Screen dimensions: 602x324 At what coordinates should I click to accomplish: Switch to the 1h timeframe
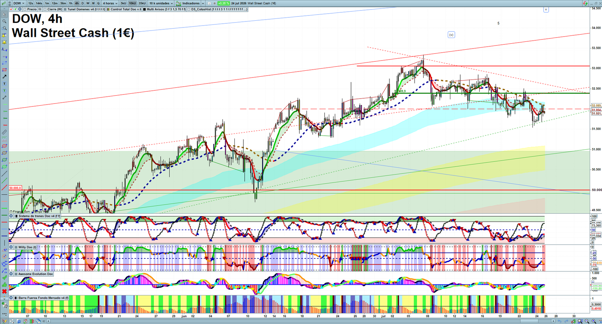point(70,3)
